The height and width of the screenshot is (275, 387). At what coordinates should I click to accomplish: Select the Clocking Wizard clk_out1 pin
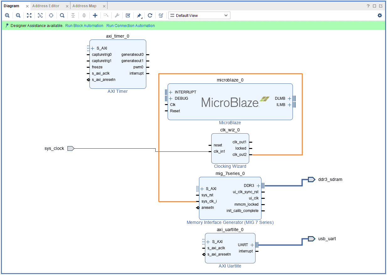tap(250, 142)
